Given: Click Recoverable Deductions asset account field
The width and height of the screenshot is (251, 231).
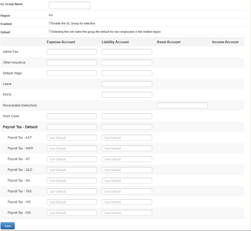Looking at the screenshot, I should tap(182, 105).
